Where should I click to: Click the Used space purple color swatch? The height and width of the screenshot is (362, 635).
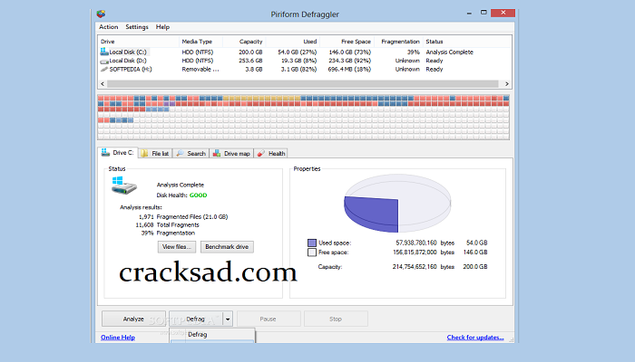click(312, 243)
